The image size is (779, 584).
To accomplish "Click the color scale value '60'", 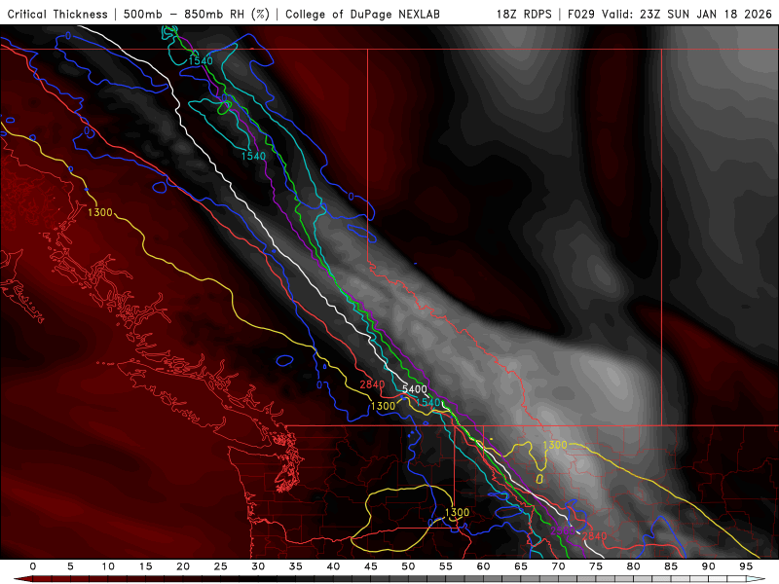I will (483, 566).
